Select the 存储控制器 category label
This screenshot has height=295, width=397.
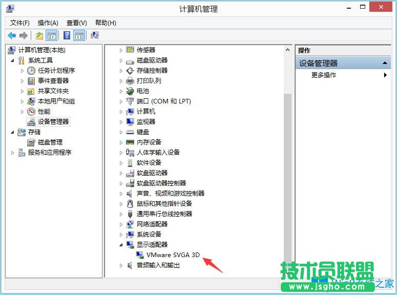tap(152, 71)
